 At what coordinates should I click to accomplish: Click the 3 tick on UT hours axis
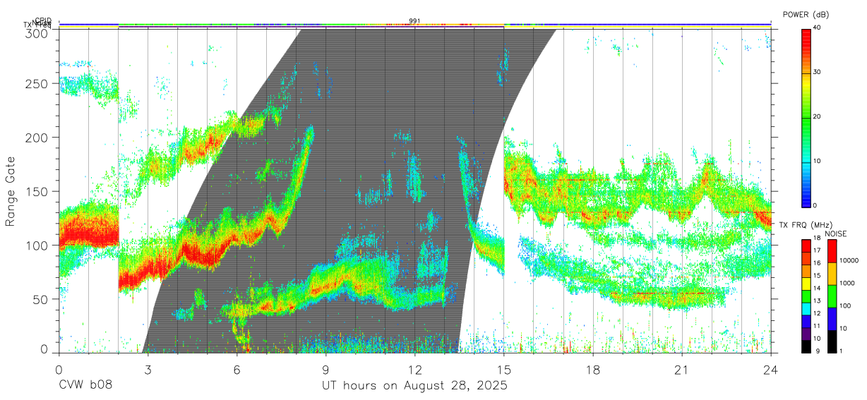[148, 370]
